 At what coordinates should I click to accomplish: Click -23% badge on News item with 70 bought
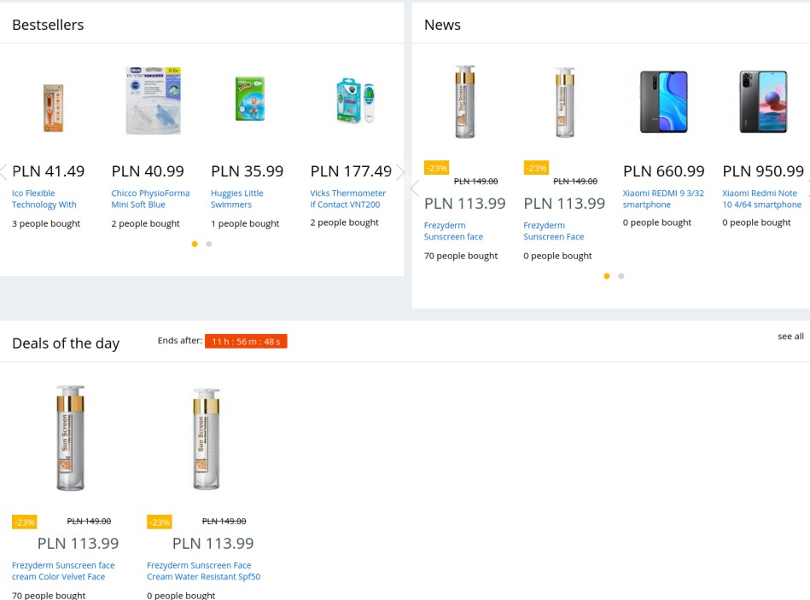tap(436, 168)
